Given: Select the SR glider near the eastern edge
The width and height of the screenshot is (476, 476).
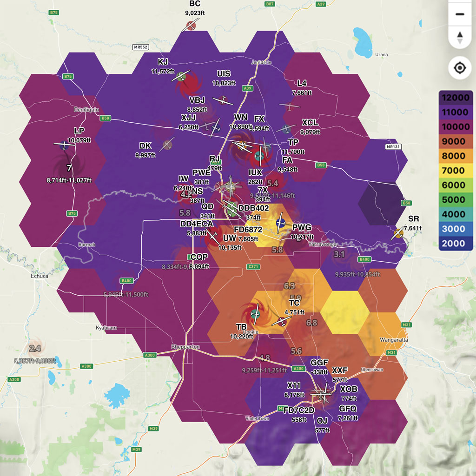Looking at the screenshot, I should click(398, 232).
